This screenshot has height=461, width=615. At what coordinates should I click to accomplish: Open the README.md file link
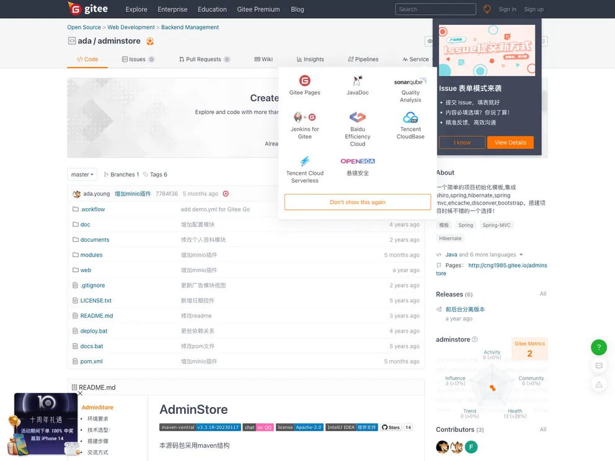95,315
